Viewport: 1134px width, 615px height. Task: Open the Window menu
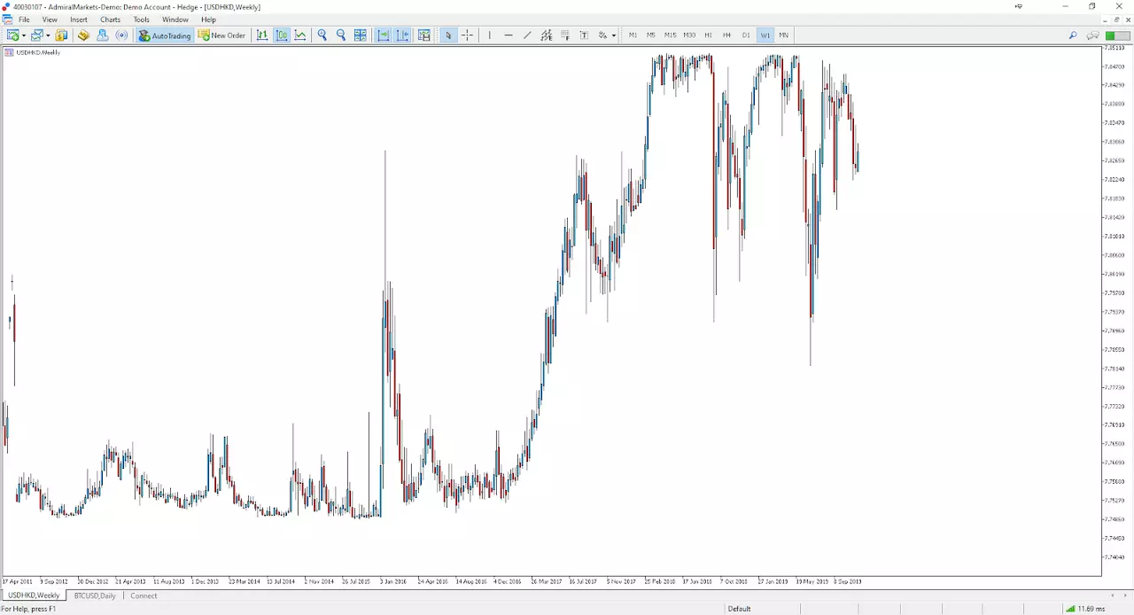[175, 19]
